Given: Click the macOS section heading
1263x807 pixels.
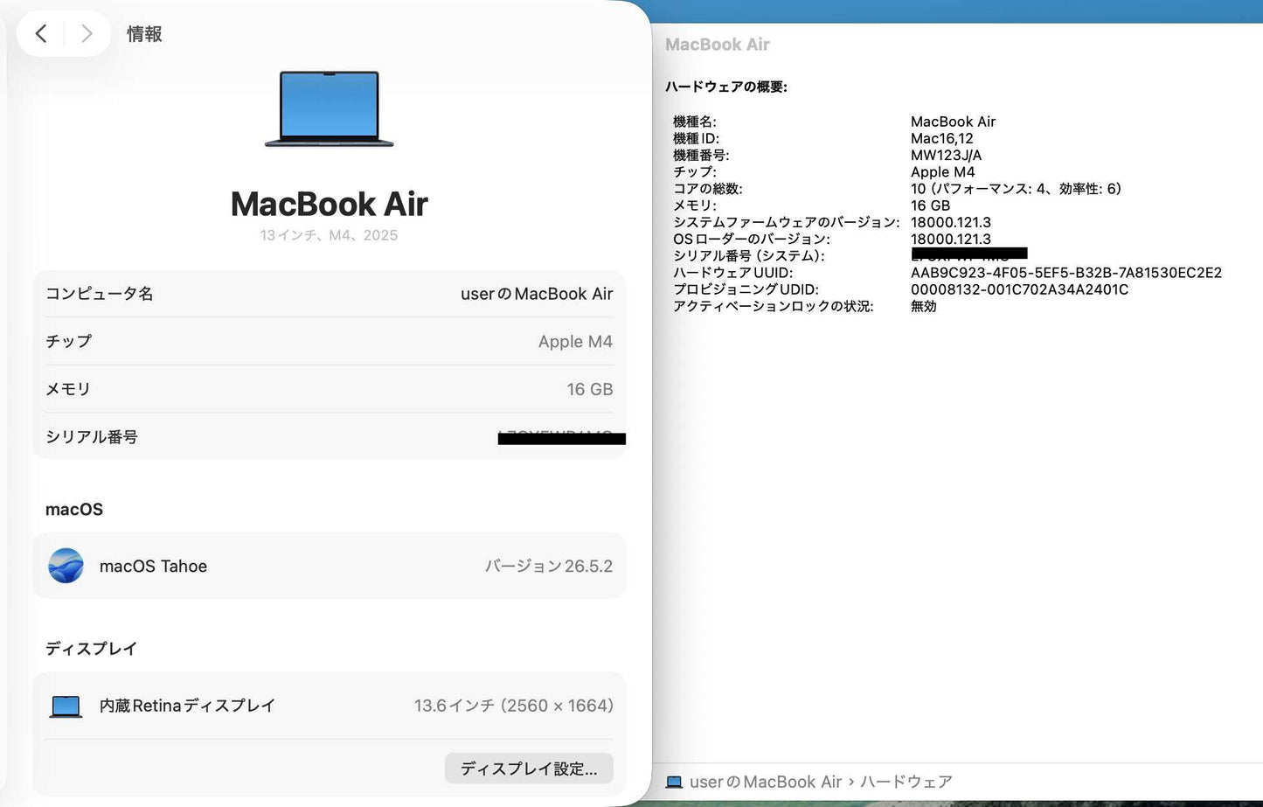Looking at the screenshot, I should pyautogui.click(x=74, y=510).
